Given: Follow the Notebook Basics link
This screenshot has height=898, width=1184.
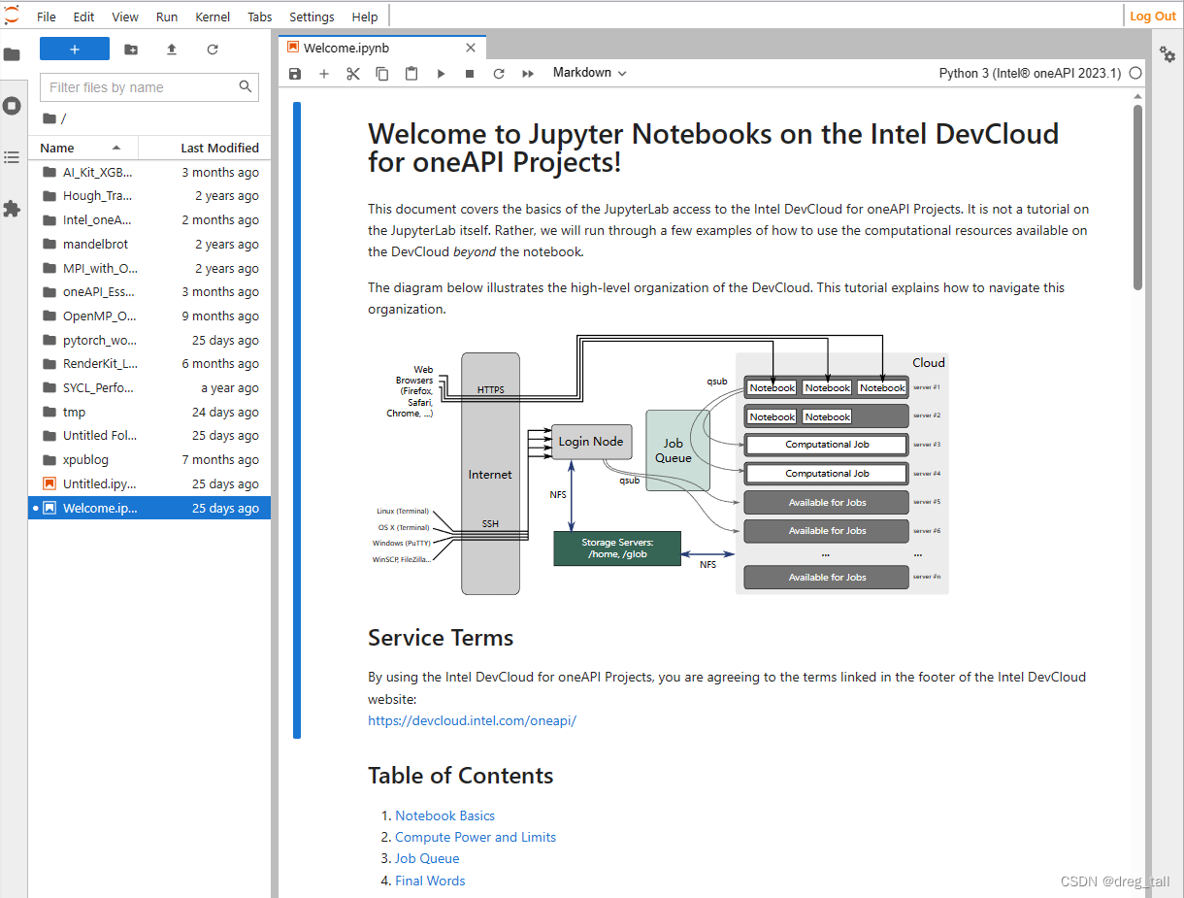Looking at the screenshot, I should 444,815.
